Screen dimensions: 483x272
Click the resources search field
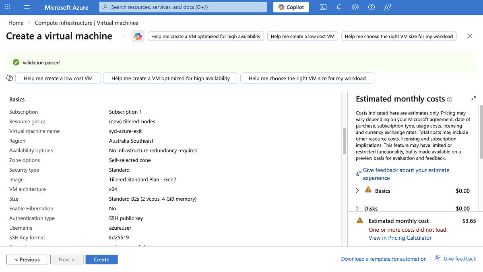click(x=183, y=7)
